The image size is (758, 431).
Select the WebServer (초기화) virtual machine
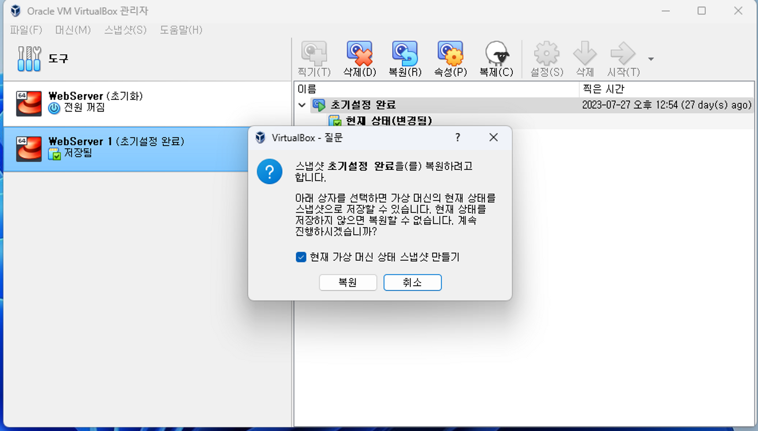(x=147, y=103)
